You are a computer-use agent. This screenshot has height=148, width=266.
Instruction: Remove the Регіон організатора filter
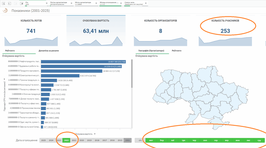pos(71,3)
